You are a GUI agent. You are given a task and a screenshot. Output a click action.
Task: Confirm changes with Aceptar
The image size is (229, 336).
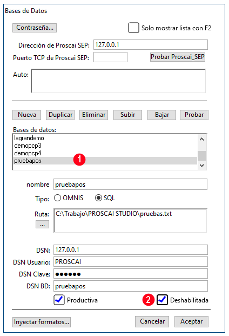[191, 321]
